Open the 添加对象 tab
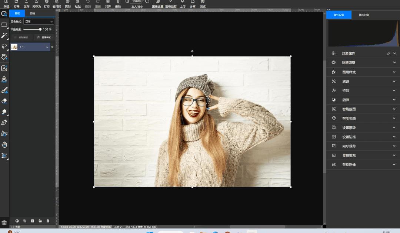The width and height of the screenshot is (400, 233). pyautogui.click(x=364, y=15)
